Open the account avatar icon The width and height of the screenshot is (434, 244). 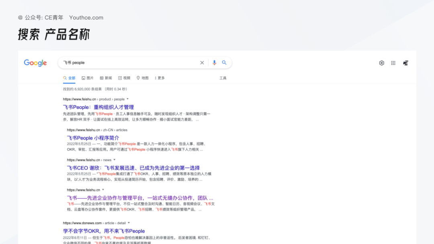coord(405,63)
